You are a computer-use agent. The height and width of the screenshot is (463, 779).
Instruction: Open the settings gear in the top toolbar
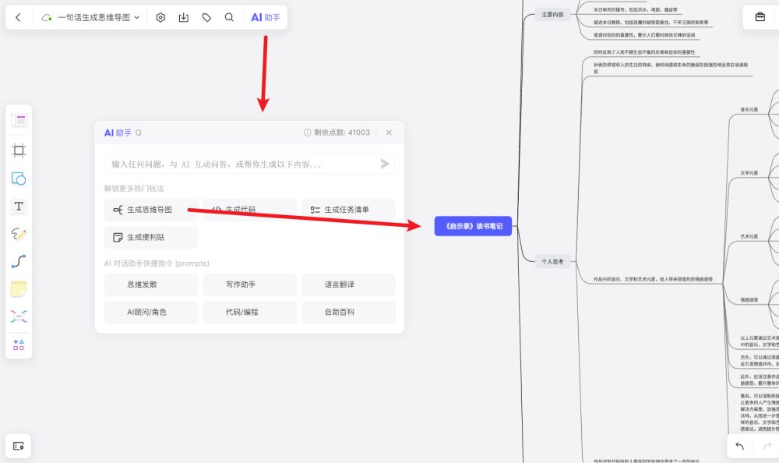tap(160, 16)
